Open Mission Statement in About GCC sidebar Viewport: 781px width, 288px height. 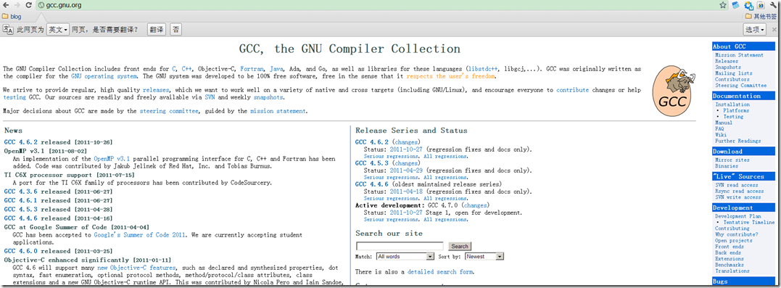pos(739,55)
